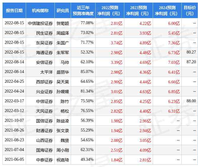Select researcher 贺菊颖
The width and height of the screenshot is (198, 167).
coord(63,23)
